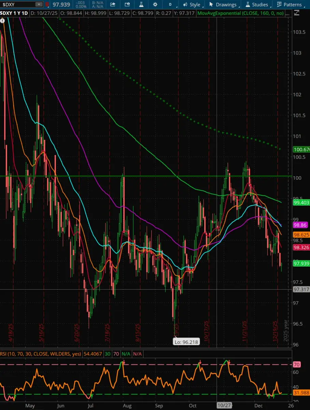Click the Lo: 96.218 low label
Image resolution: width=310 pixels, height=410 pixels.
pos(186,342)
